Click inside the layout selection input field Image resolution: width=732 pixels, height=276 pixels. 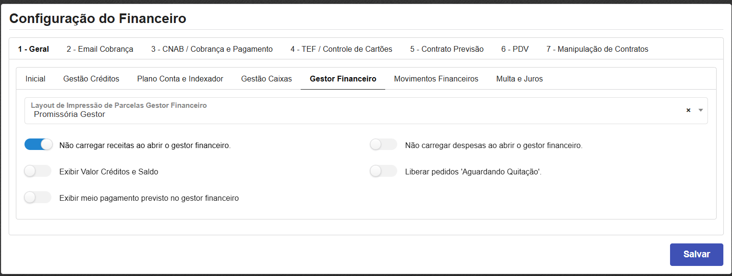pyautogui.click(x=288, y=114)
